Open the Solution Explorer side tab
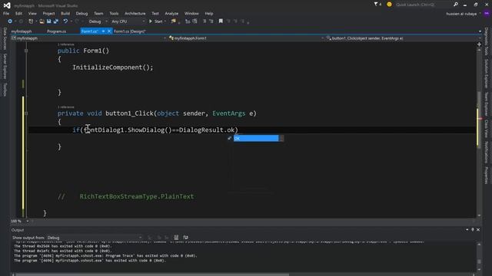The width and height of the screenshot is (492, 276). point(487,74)
